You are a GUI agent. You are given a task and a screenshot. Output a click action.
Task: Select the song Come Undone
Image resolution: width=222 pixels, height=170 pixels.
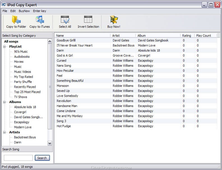(x=66, y=111)
